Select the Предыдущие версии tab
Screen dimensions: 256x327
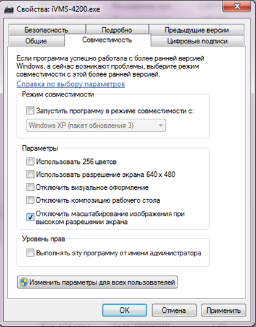[x=197, y=30]
